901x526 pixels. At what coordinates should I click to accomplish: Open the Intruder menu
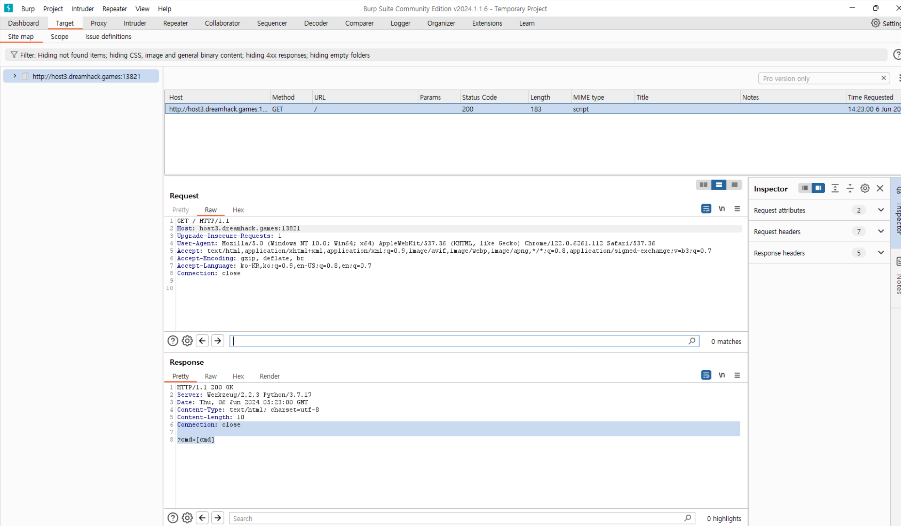(82, 9)
